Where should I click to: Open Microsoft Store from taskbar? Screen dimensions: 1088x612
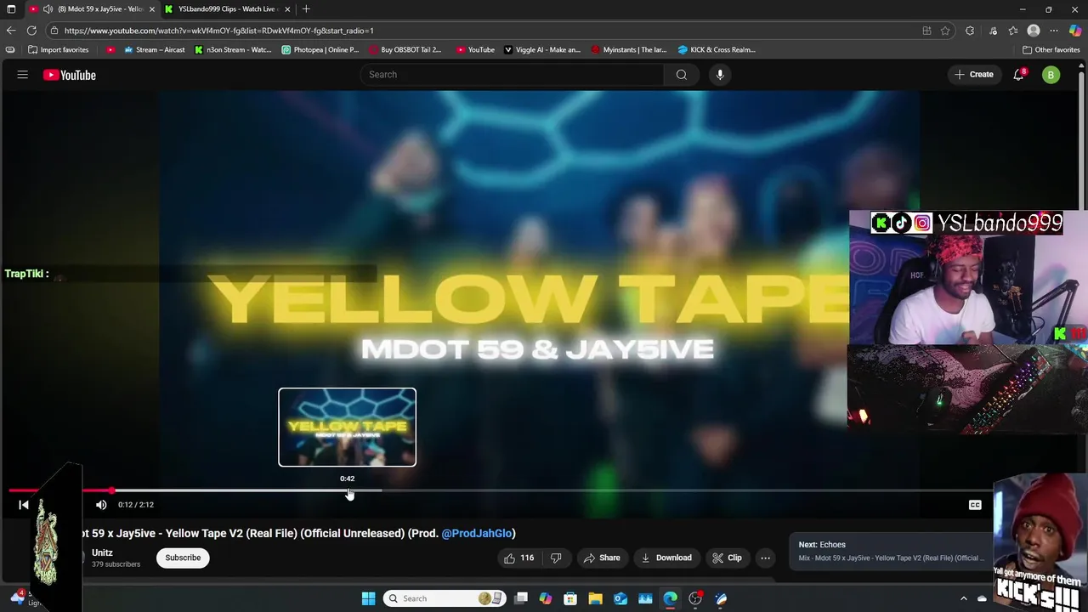click(570, 598)
